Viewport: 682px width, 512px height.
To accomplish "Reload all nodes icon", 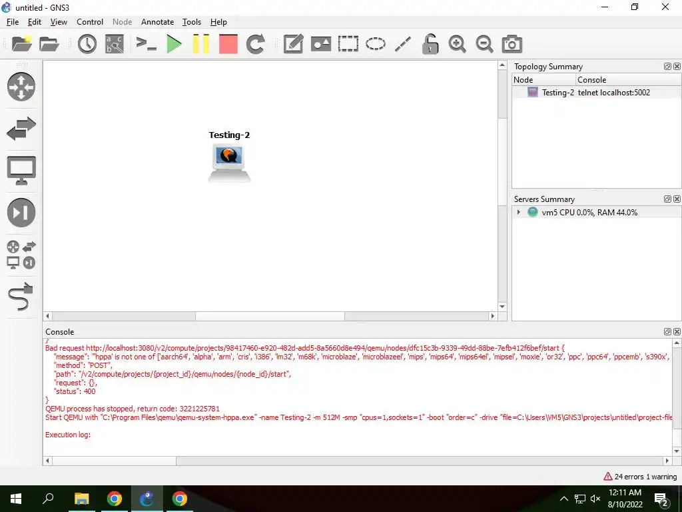I will [255, 44].
